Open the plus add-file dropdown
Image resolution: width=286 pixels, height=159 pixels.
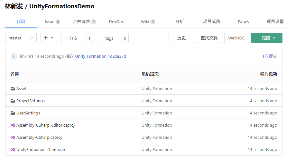(x=49, y=38)
